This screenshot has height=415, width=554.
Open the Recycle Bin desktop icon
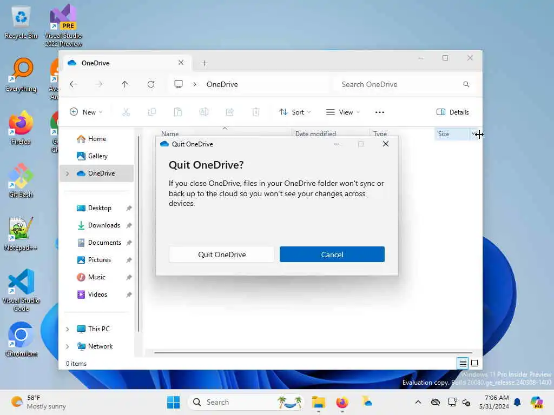click(x=21, y=23)
